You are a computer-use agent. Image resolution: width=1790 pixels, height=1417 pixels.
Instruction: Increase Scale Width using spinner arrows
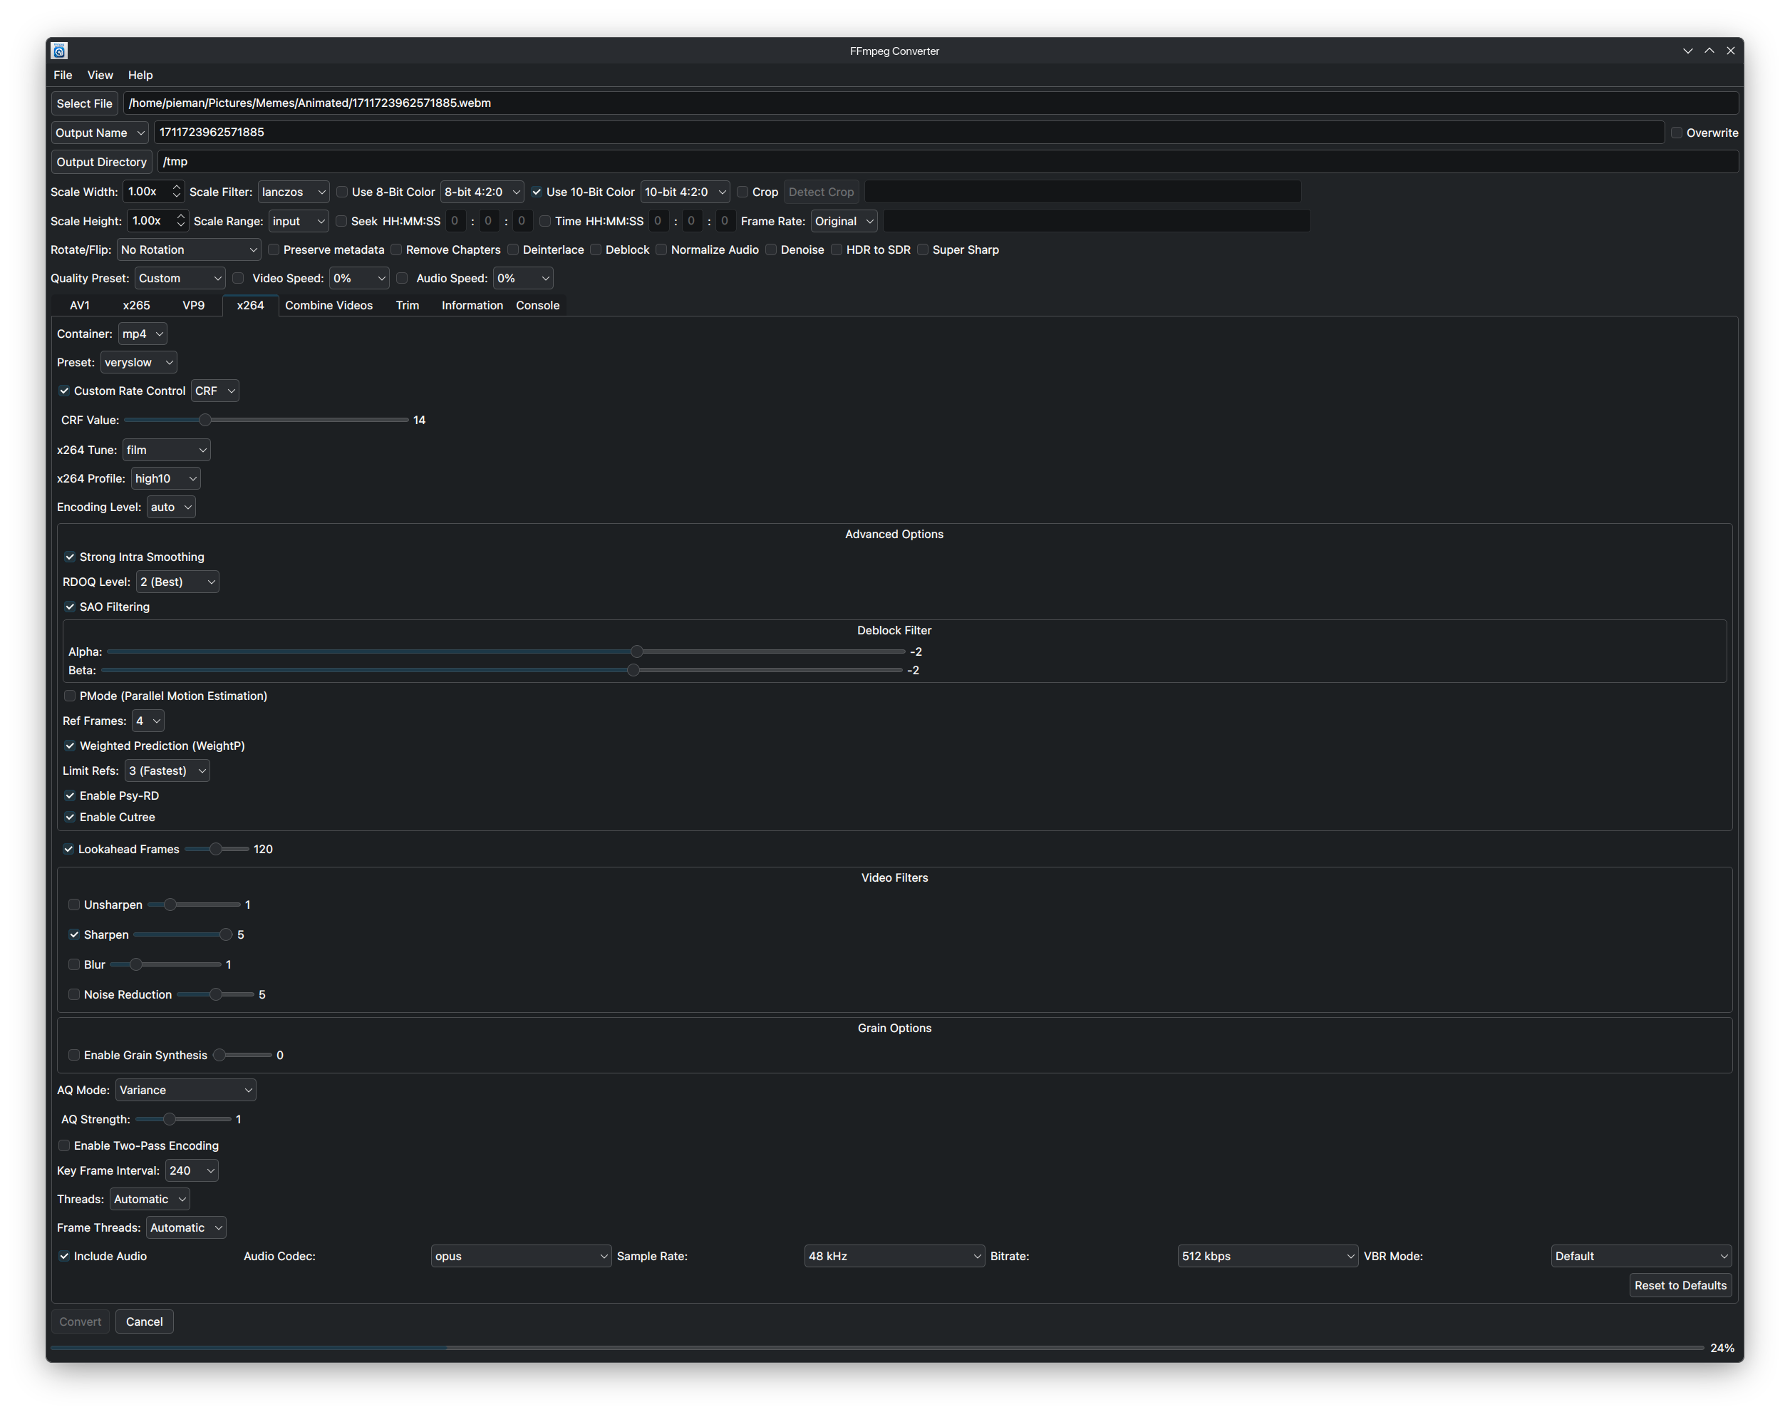[176, 187]
